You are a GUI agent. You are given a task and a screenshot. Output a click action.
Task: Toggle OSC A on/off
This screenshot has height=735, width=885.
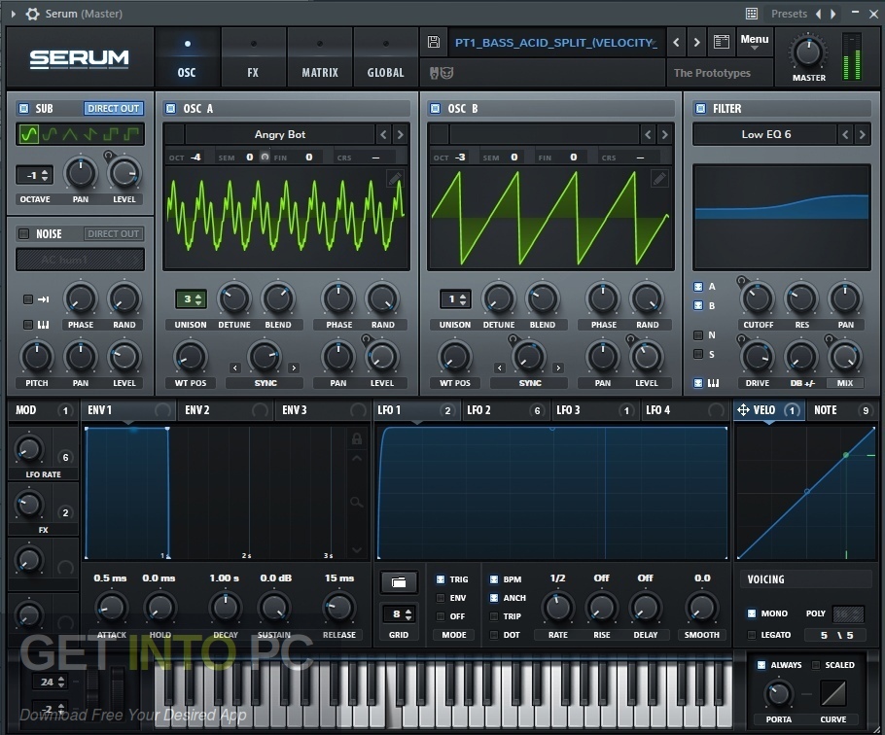[170, 108]
